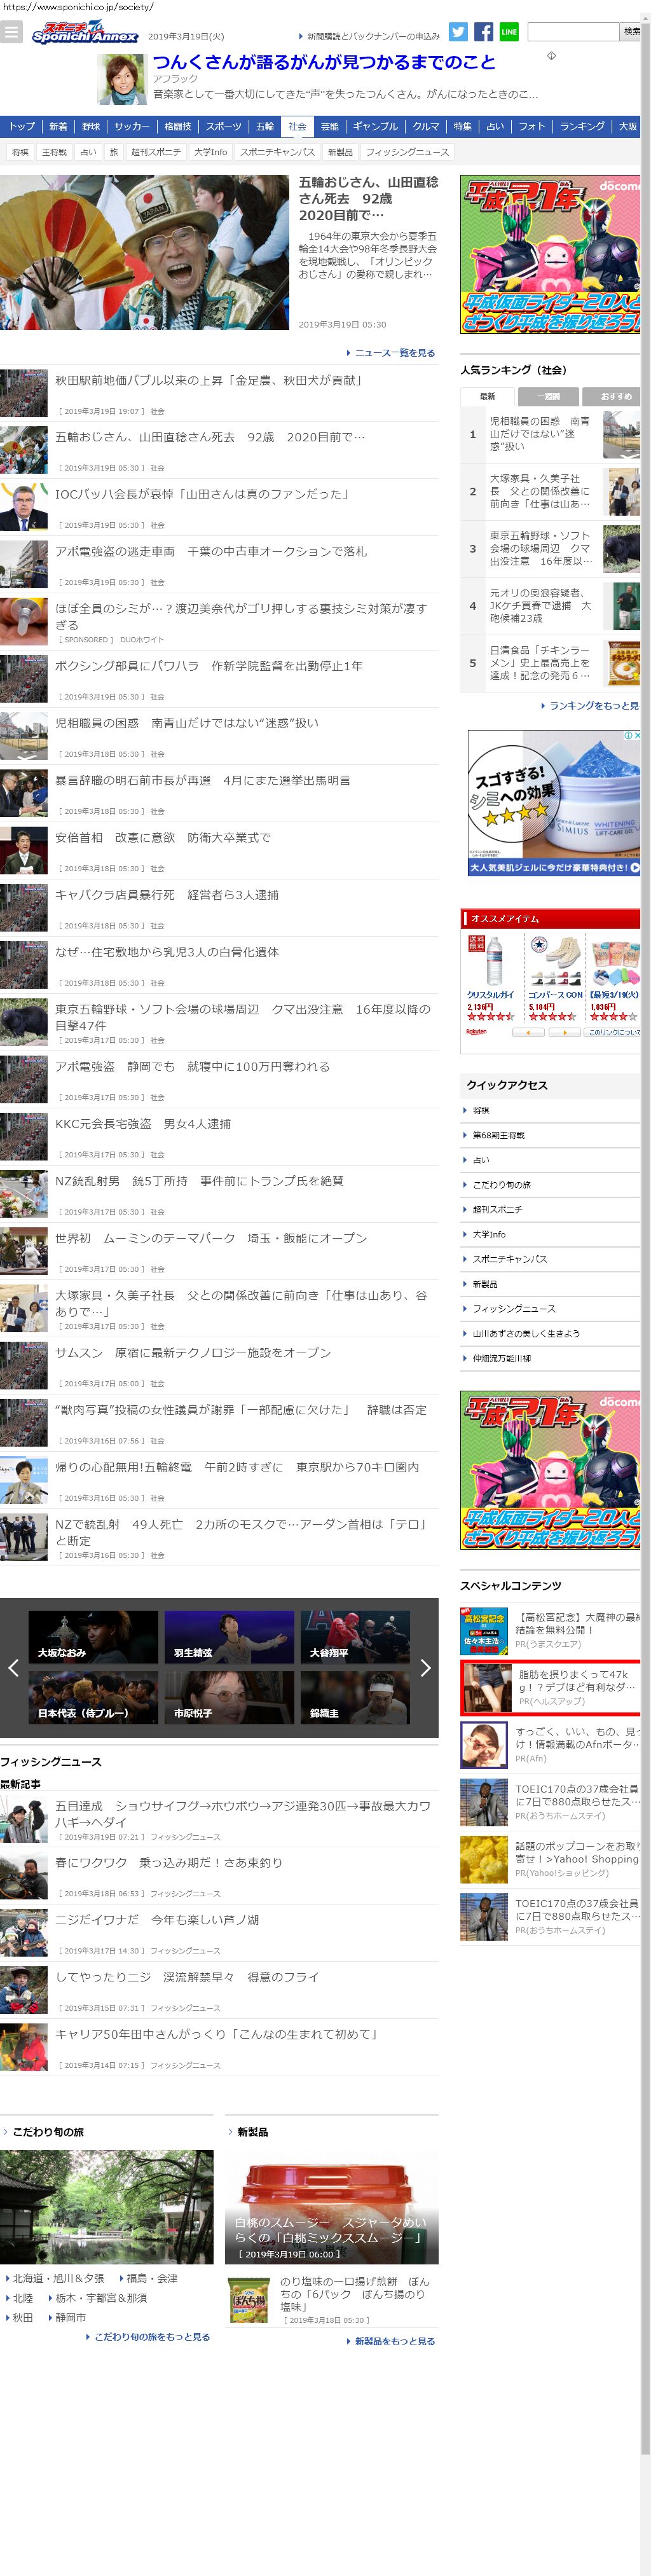Viewport: 651px width, 2576px height.
Task: Select the 芸能 navigation tab
Action: click(329, 127)
